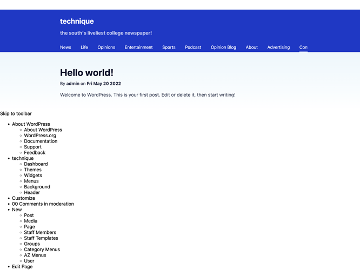The image size is (360, 270).
Task: Open the WordPress.org link
Action: (x=40, y=136)
